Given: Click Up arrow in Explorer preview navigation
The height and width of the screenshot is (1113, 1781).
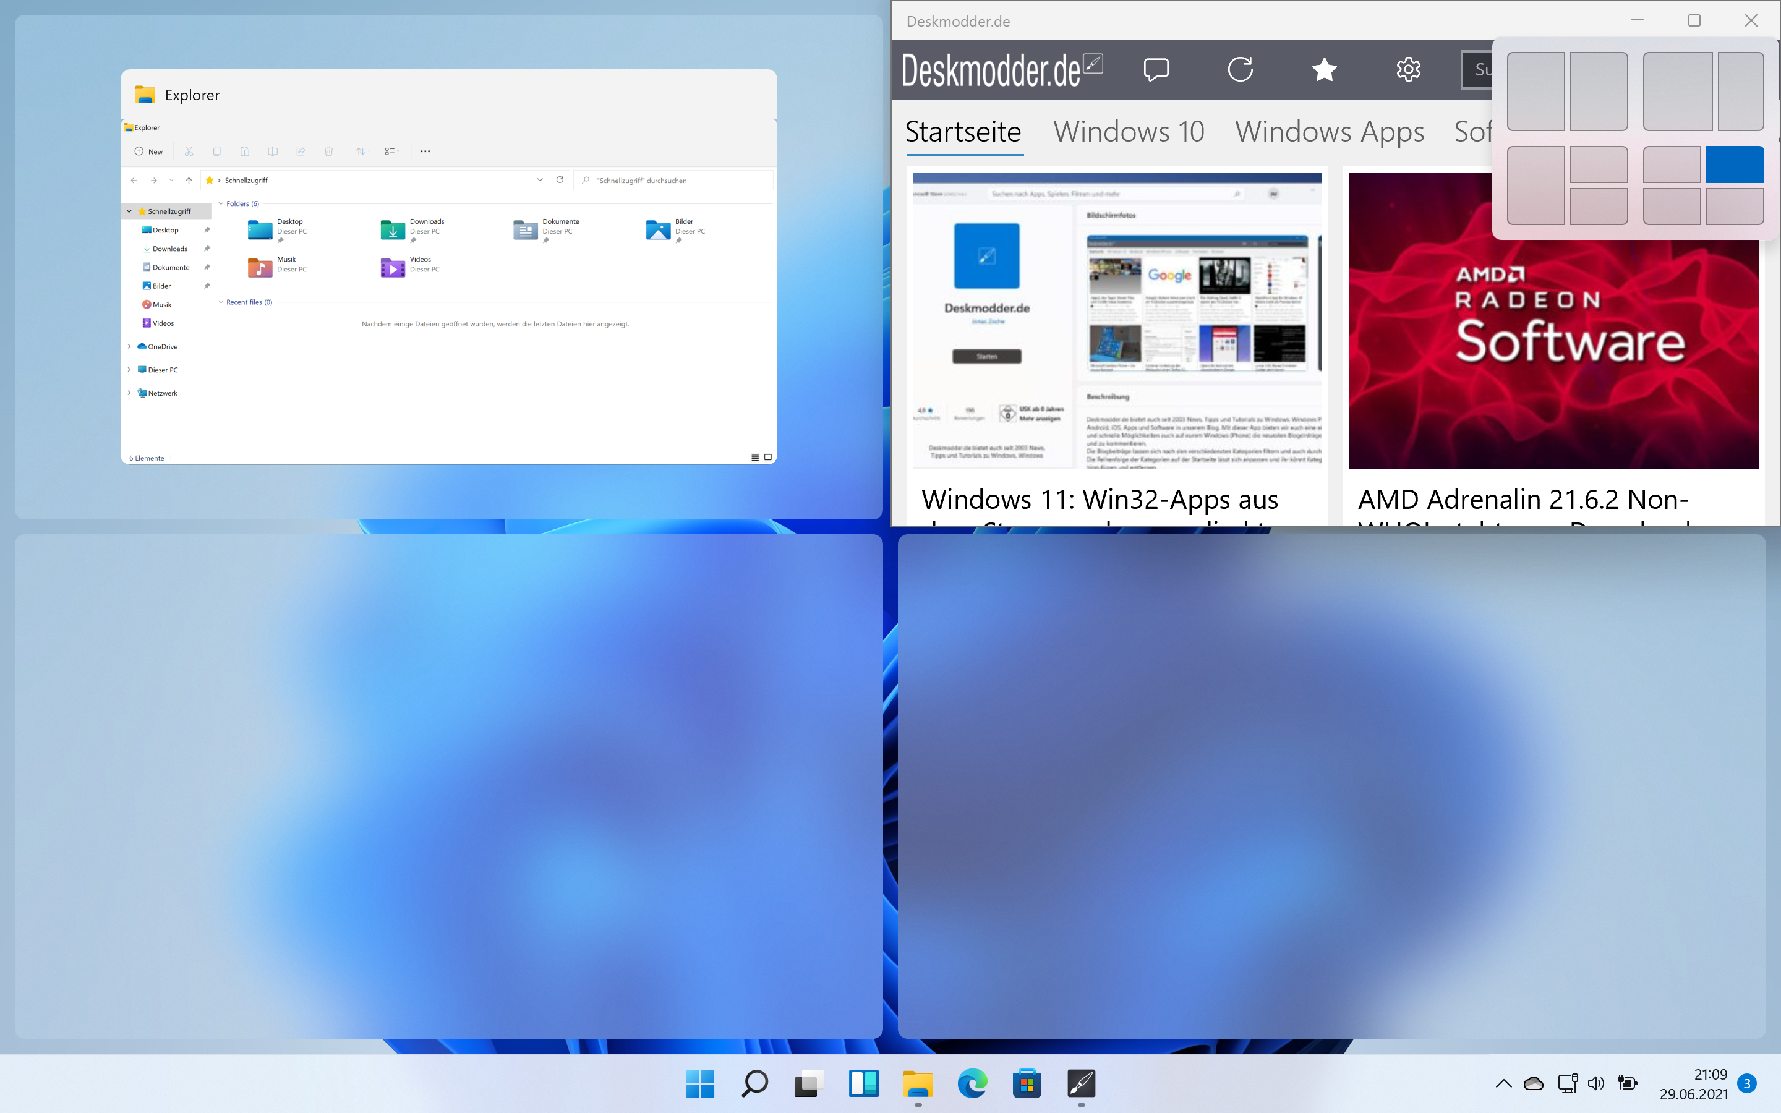Looking at the screenshot, I should click(189, 181).
